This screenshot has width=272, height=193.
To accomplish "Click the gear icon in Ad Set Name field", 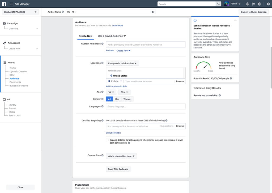I will click(153, 12).
